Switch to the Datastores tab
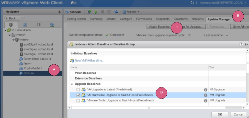The height and width of the screenshot is (118, 249). pyautogui.click(x=180, y=19)
